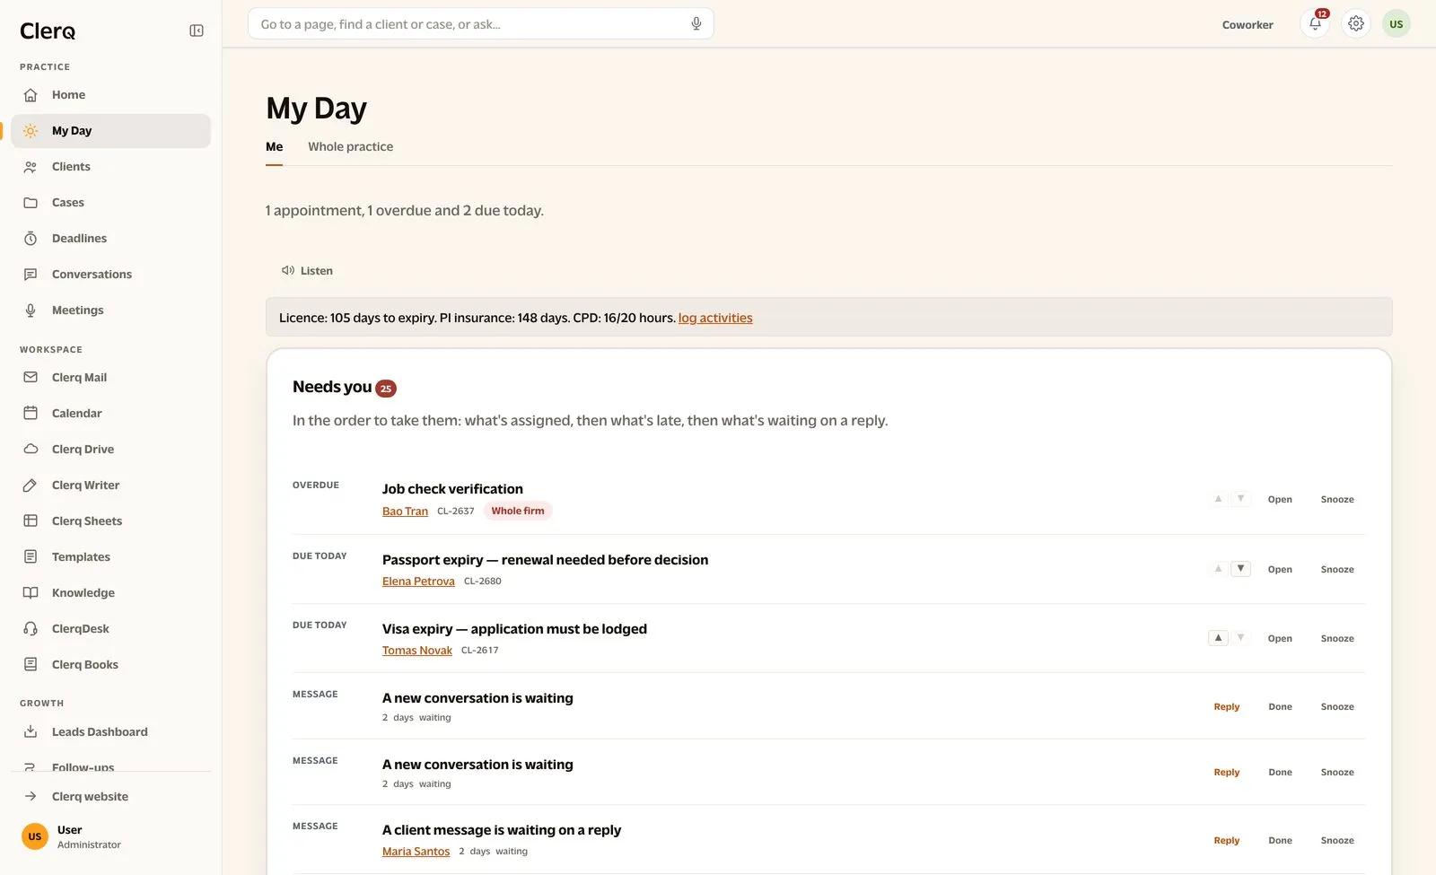Open the US avatar in top bar

point(1397,24)
